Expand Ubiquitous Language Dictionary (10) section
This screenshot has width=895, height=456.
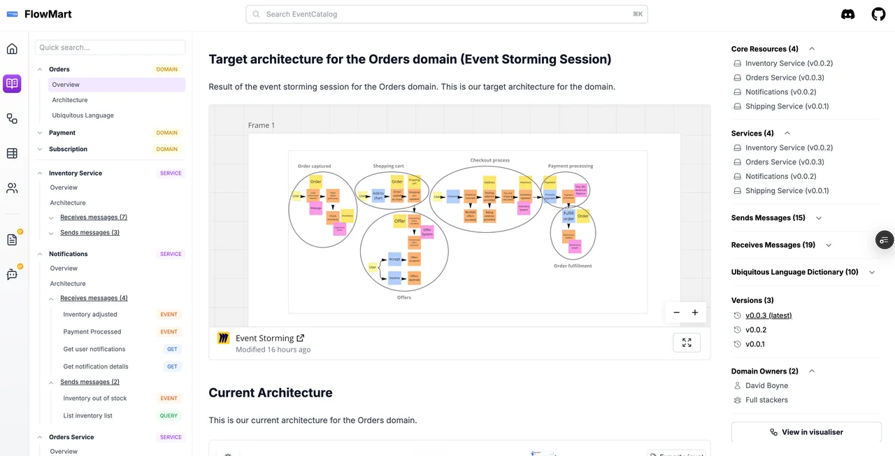click(872, 272)
